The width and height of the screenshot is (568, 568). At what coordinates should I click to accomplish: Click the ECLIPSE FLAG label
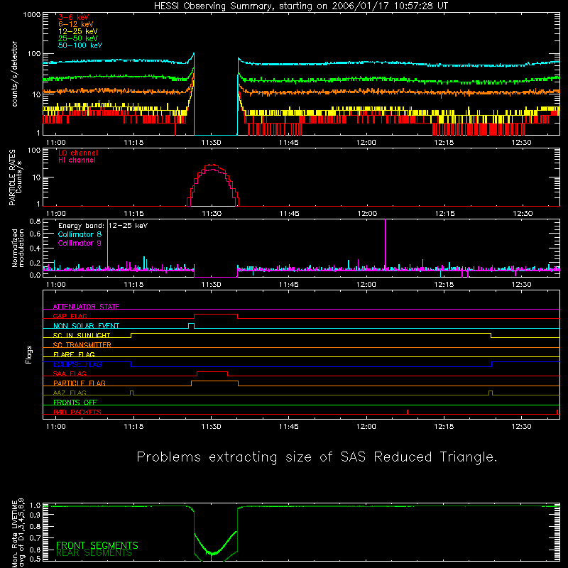coord(77,364)
